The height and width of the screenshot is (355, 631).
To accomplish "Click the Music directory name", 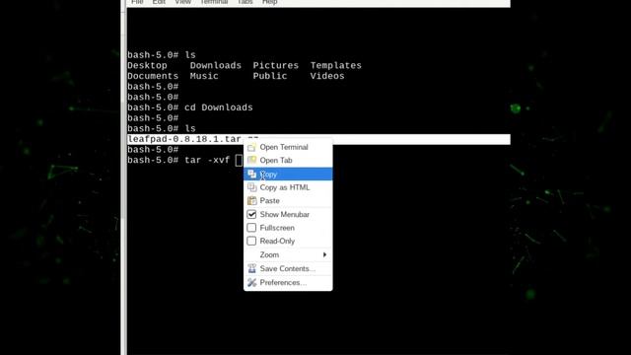I will (x=204, y=76).
